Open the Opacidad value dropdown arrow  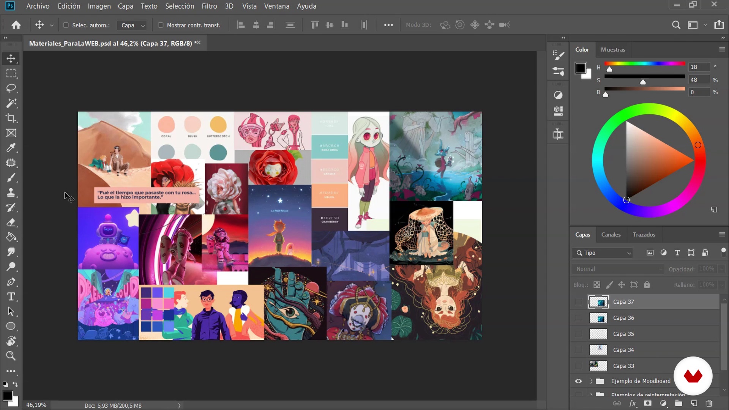(721, 269)
